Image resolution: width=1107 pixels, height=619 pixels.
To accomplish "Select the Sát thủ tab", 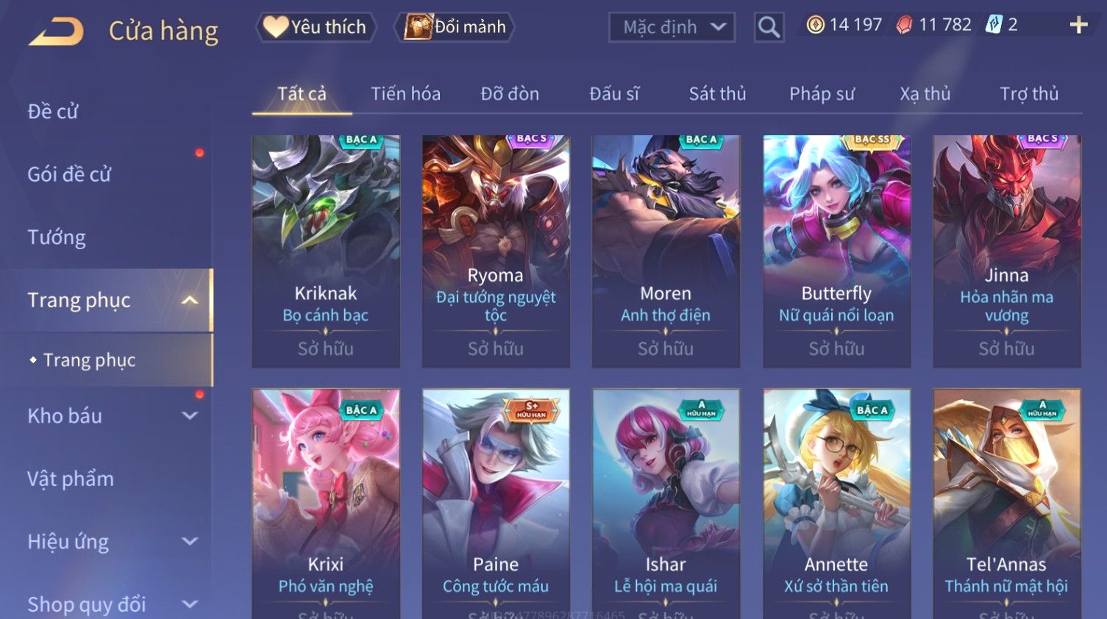I will point(717,94).
